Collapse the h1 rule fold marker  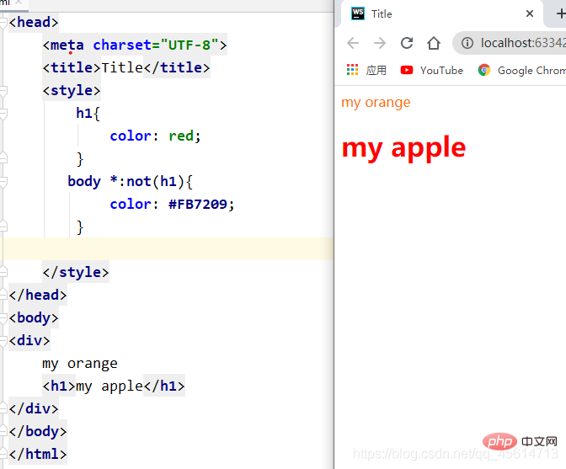click(3, 114)
